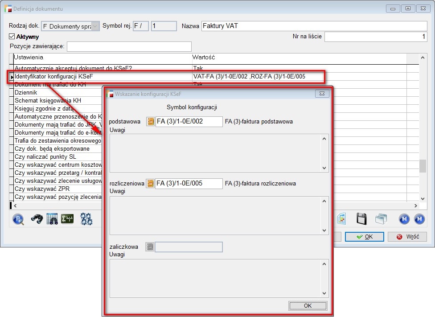This screenshot has height=317, width=435.
Task: Open lookup icon next to rozliczeniowa field
Action: click(x=151, y=183)
